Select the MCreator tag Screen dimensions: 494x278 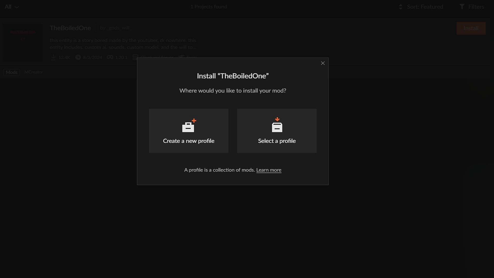pyautogui.click(x=33, y=72)
